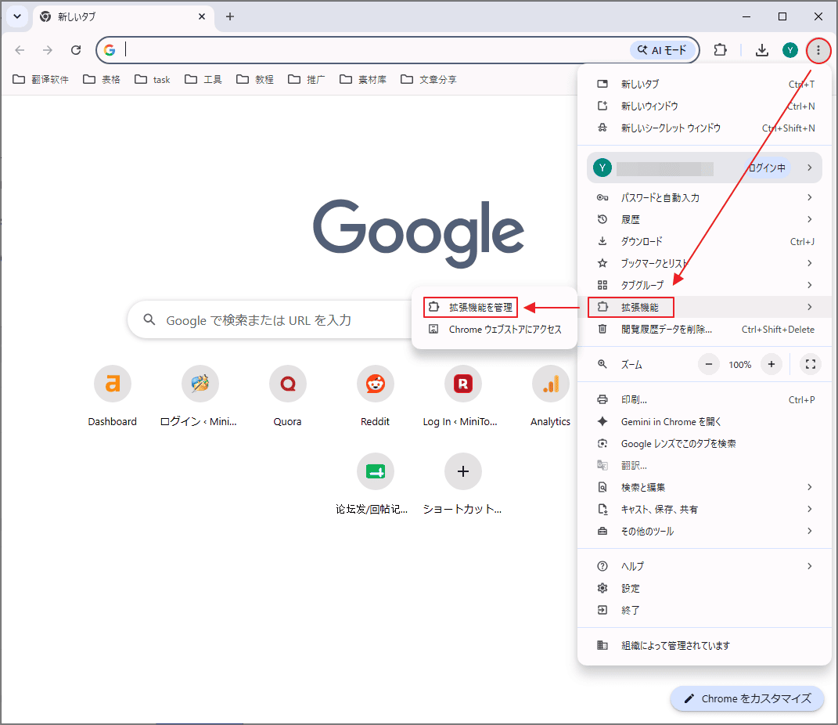Expand ブックマークとリスト submenu

point(705,263)
